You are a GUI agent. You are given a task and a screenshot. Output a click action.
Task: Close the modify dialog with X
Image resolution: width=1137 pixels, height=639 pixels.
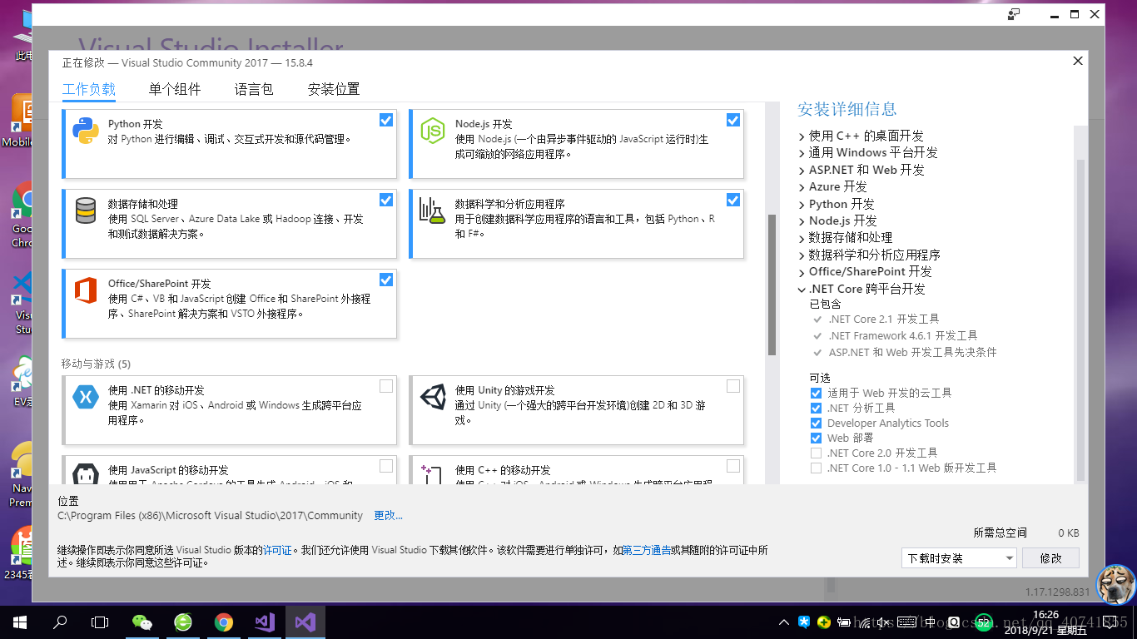(1078, 62)
